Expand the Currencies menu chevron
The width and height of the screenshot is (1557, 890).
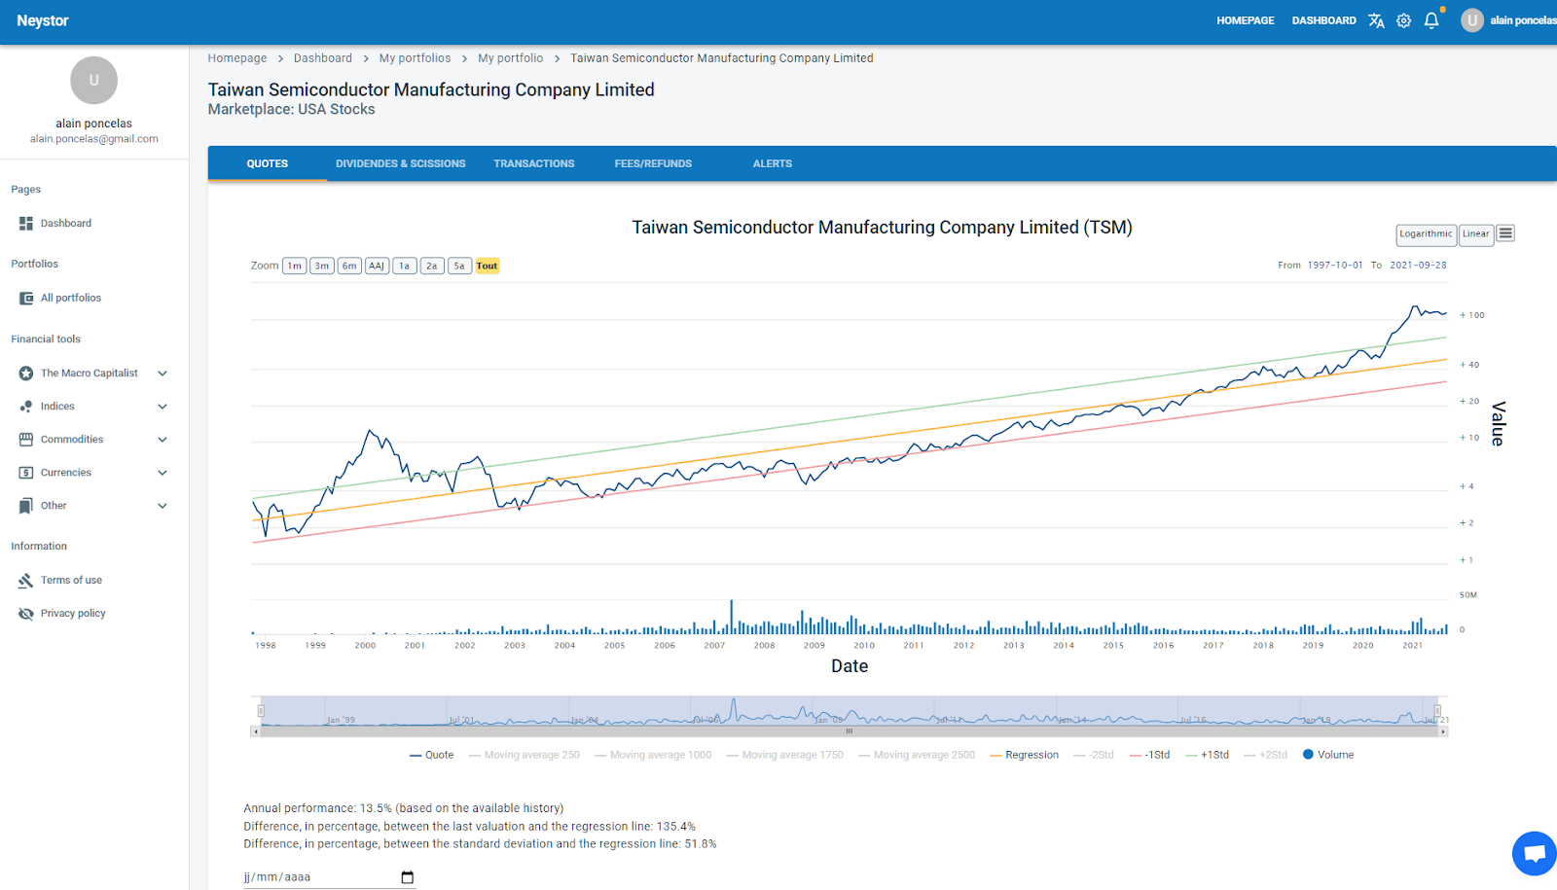[163, 473]
